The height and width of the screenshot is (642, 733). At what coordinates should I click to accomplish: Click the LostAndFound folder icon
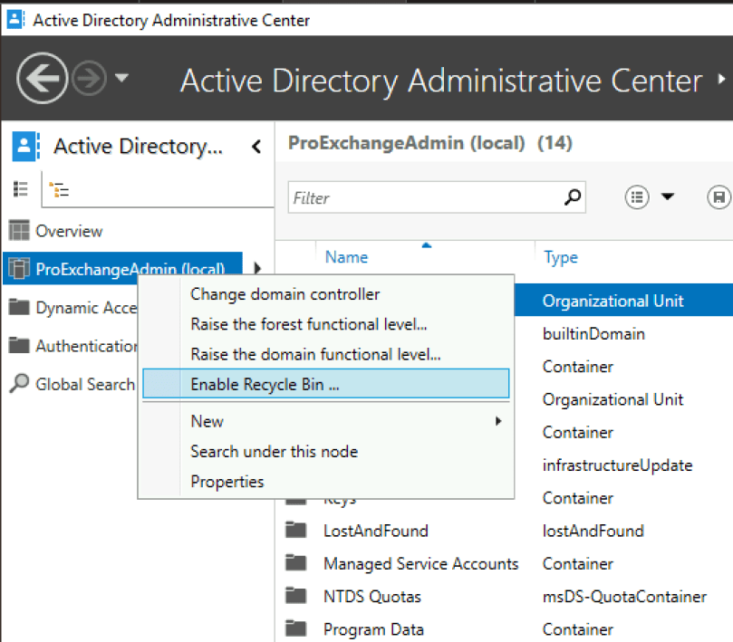296,531
